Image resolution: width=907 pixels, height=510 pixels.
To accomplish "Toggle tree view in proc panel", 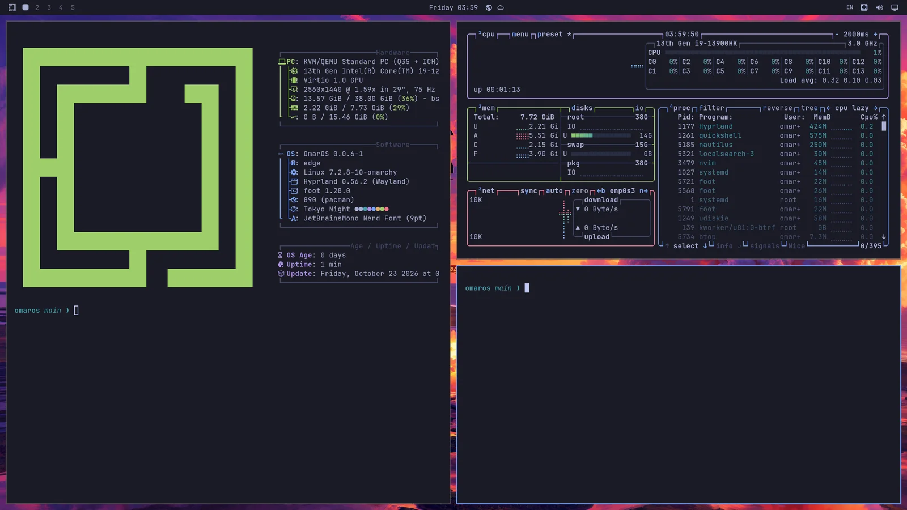I will [809, 108].
